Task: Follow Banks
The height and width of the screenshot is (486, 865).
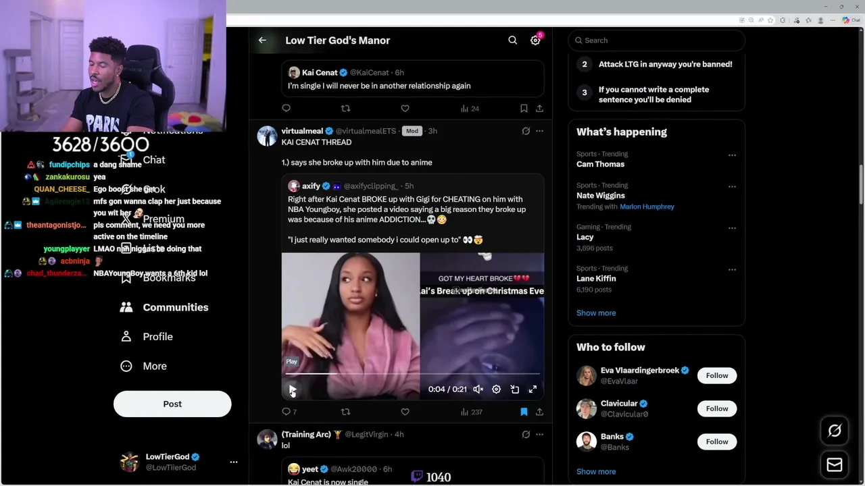Action: point(717,441)
